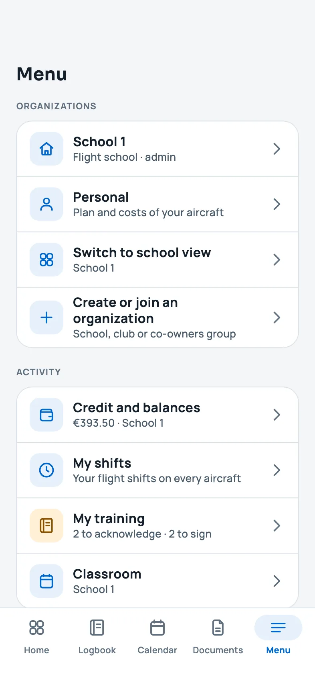This screenshot has height=687, width=315.
Task: Open My shifts entry
Action: click(157, 470)
